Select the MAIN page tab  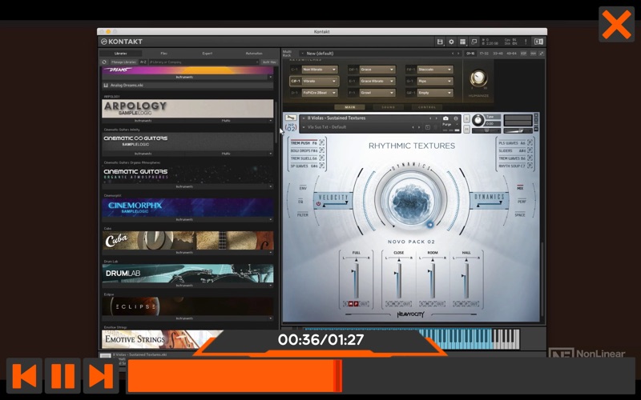pyautogui.click(x=350, y=107)
